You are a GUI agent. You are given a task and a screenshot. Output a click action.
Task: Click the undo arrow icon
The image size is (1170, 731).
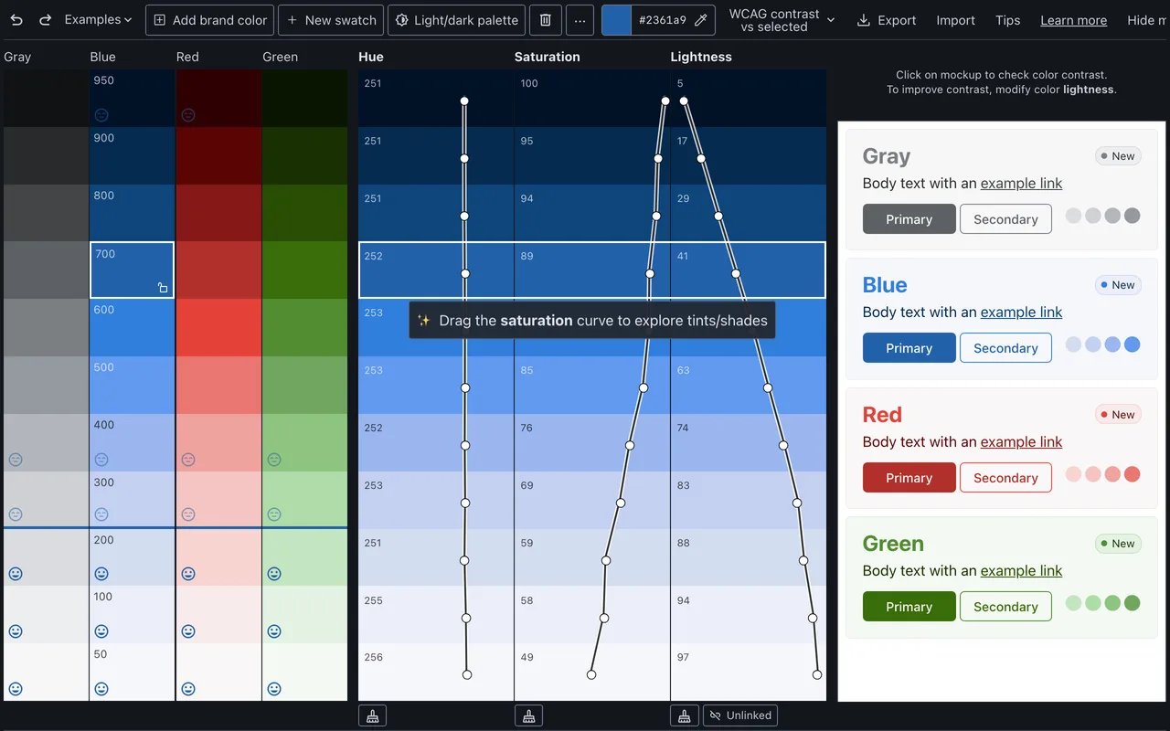coord(16,19)
